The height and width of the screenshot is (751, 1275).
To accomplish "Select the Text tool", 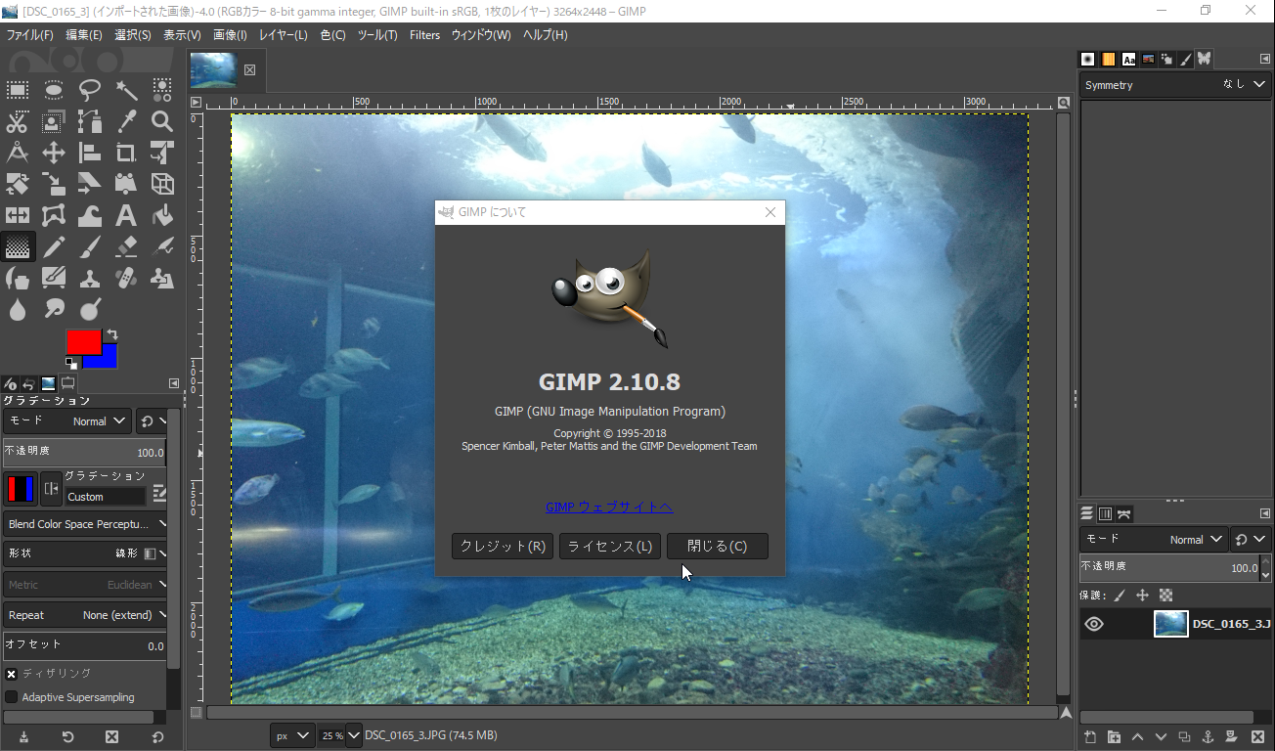I will click(x=126, y=215).
